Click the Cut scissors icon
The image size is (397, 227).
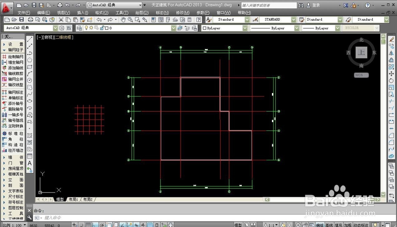(x=61, y=19)
